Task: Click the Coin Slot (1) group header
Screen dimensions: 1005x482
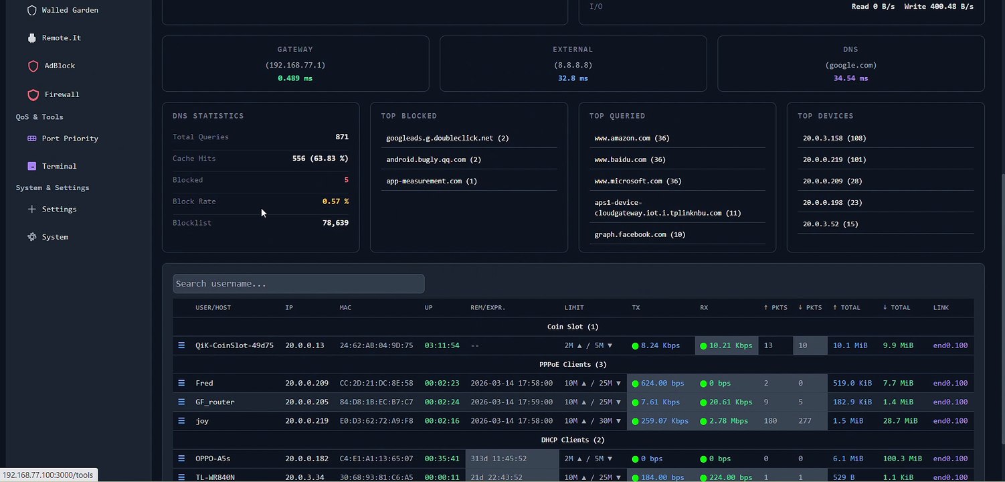Action: coord(573,327)
